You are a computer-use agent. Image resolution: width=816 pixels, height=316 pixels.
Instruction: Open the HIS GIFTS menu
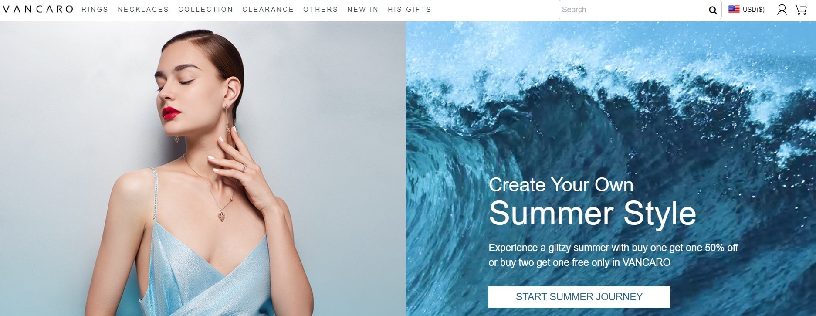click(x=410, y=10)
